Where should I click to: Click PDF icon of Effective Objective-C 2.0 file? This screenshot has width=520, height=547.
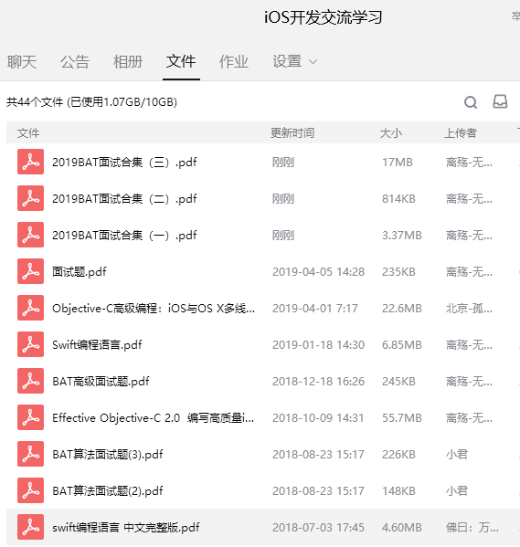pyautogui.click(x=31, y=417)
